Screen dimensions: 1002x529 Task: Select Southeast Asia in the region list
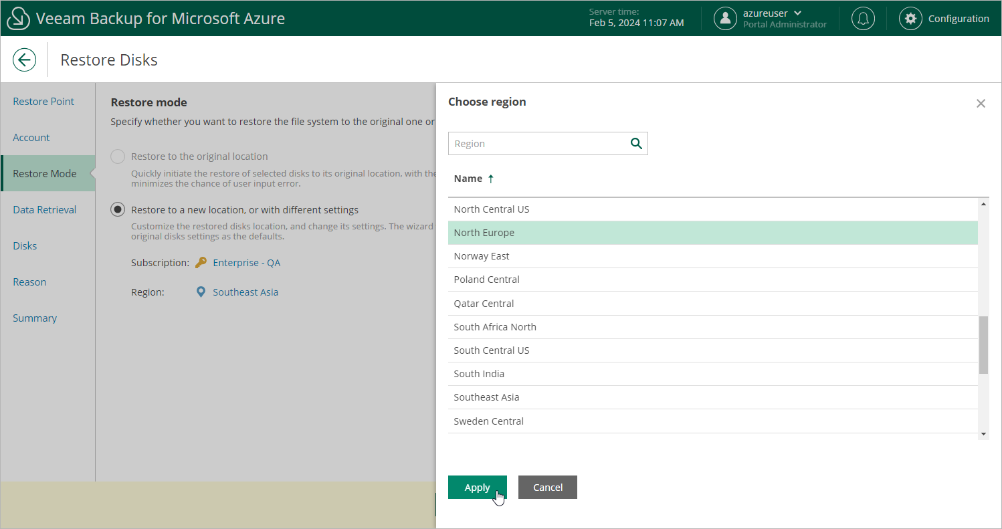pyautogui.click(x=713, y=397)
